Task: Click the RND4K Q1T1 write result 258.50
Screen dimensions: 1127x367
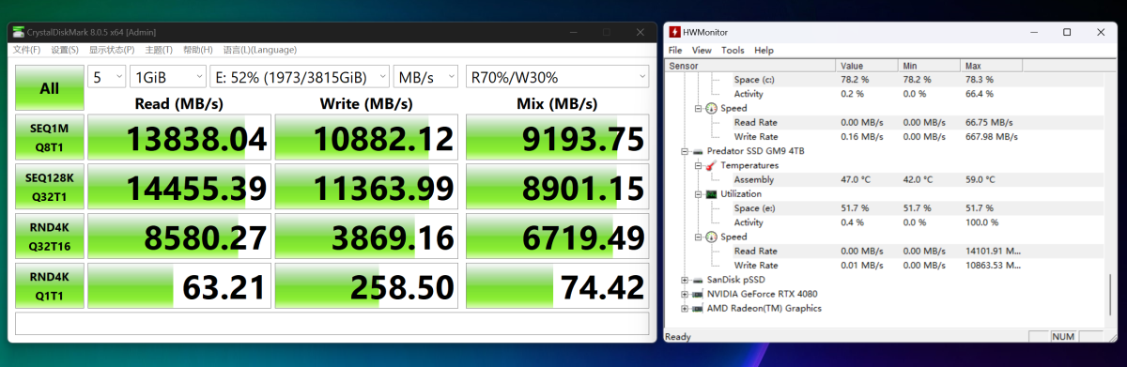Action: tap(367, 286)
